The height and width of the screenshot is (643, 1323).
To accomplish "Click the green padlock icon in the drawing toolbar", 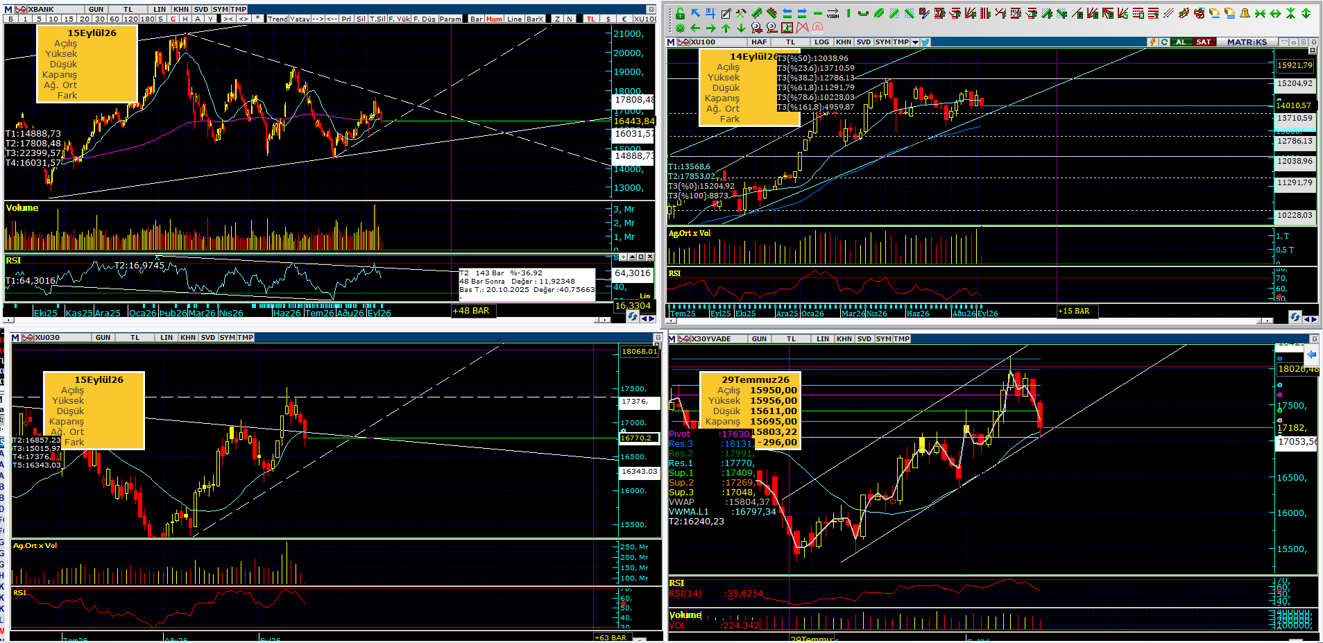I will [680, 13].
